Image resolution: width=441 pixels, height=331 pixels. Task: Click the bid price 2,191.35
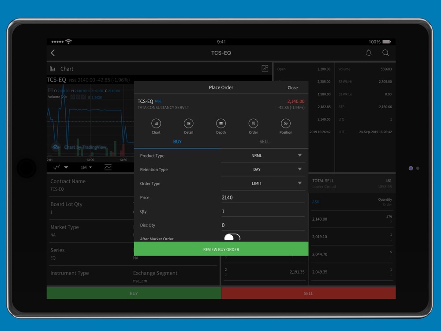pyautogui.click(x=297, y=272)
